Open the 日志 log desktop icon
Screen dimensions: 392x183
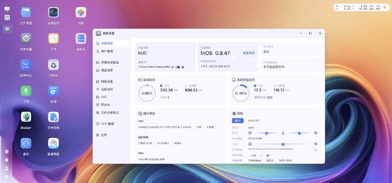(53, 39)
